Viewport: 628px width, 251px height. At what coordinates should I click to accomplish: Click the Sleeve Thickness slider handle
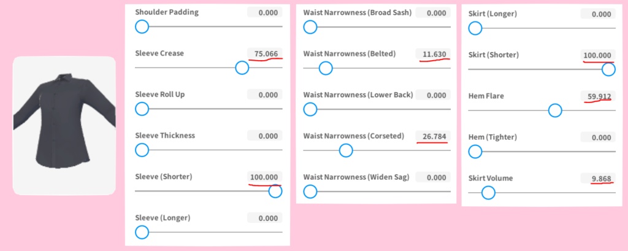point(142,150)
